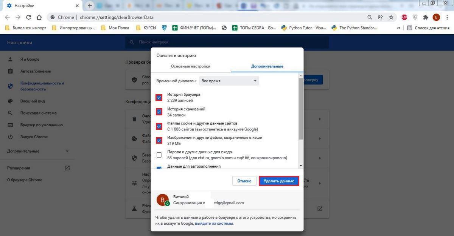Open 'Расширения' link in sidebar
This screenshot has width=454, height=236.
click(38, 168)
